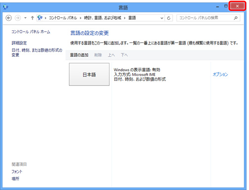The width and height of the screenshot is (249, 190).
Task: Open フォント under related items
Action: 17,172
